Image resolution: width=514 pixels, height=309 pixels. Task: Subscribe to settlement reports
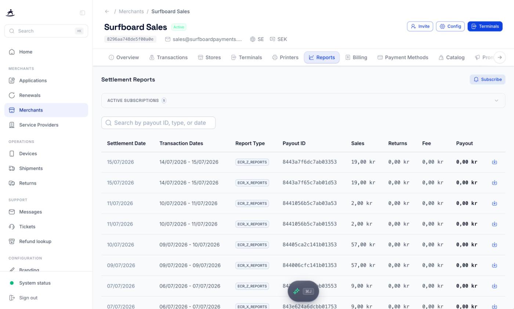click(488, 80)
